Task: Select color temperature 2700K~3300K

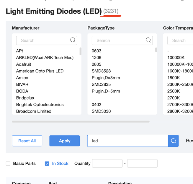Action: click(180, 105)
